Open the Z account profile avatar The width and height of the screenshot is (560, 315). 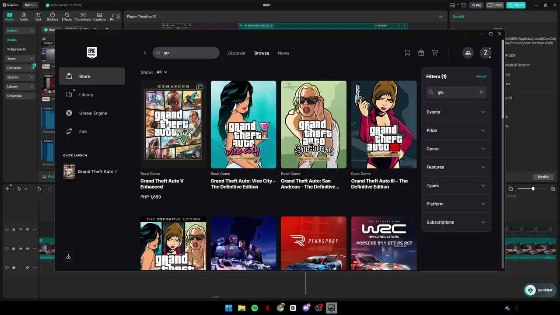coord(485,53)
